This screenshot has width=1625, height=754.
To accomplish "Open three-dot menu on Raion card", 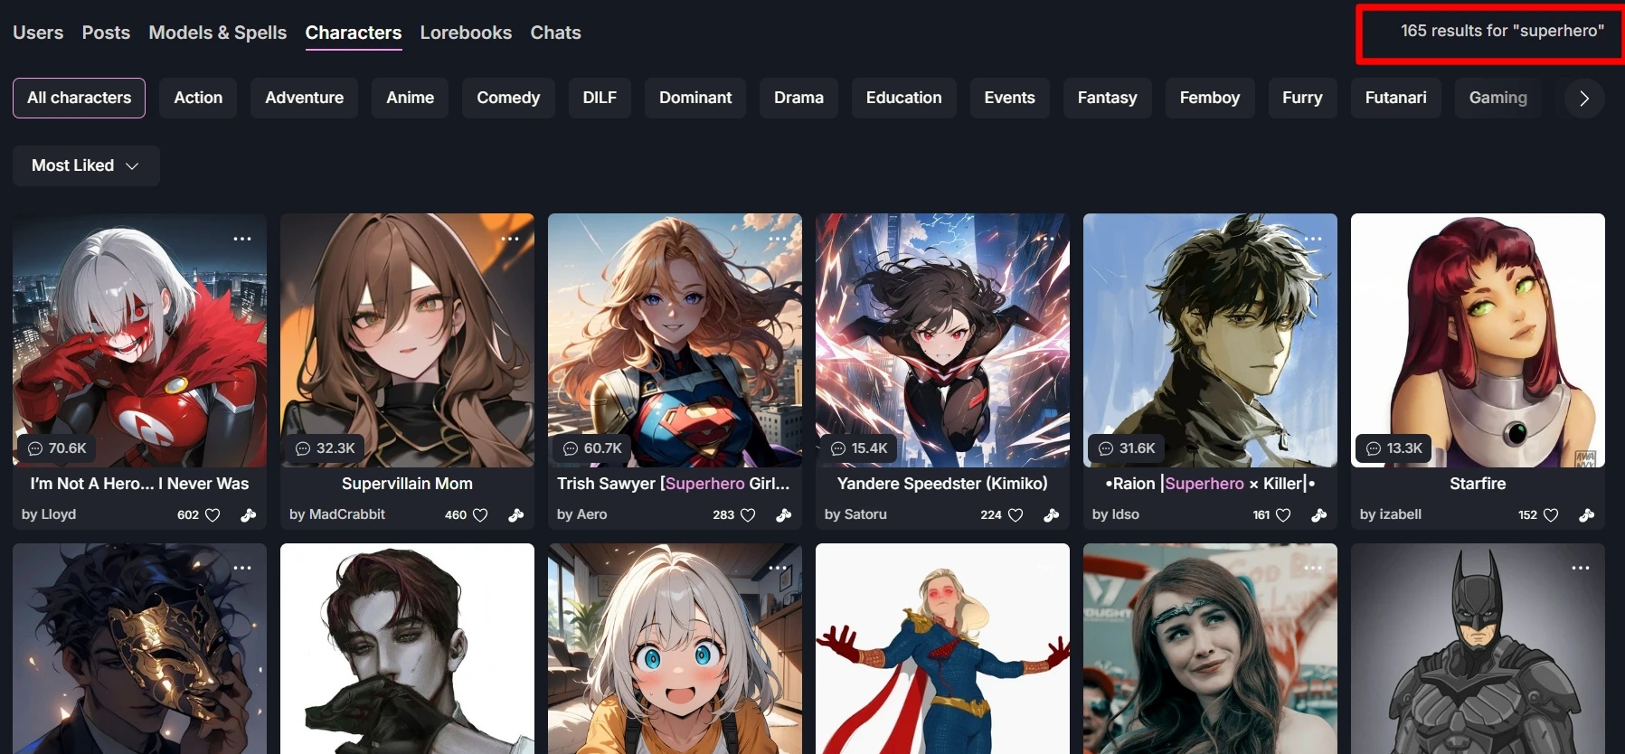I will coord(1313,239).
